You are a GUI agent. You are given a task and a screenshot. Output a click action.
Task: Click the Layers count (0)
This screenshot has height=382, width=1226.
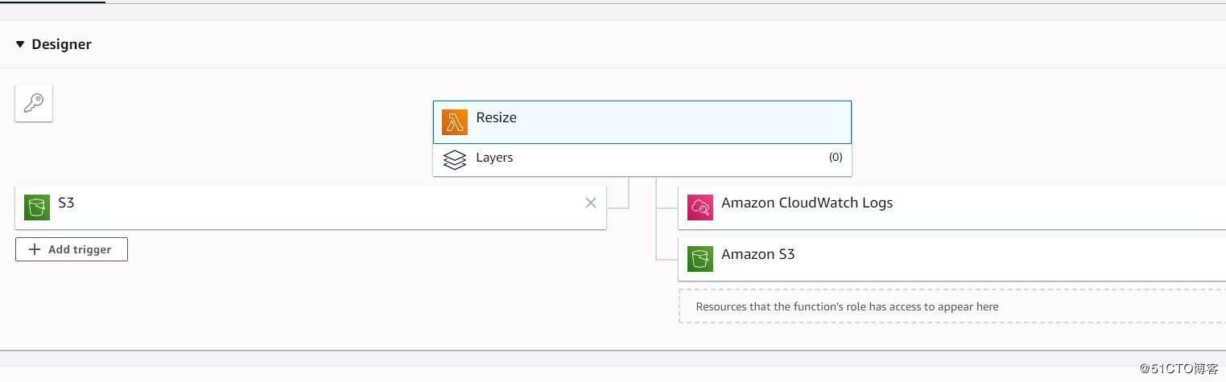pyautogui.click(x=836, y=158)
